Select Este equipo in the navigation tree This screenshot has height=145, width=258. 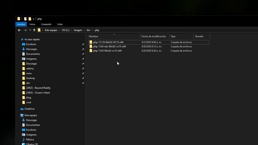(31, 116)
